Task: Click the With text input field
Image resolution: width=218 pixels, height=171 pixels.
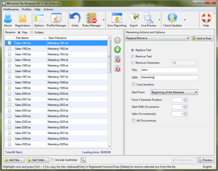Action: tap(169, 78)
